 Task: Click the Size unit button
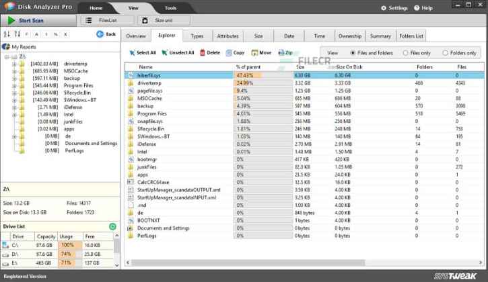(163, 21)
